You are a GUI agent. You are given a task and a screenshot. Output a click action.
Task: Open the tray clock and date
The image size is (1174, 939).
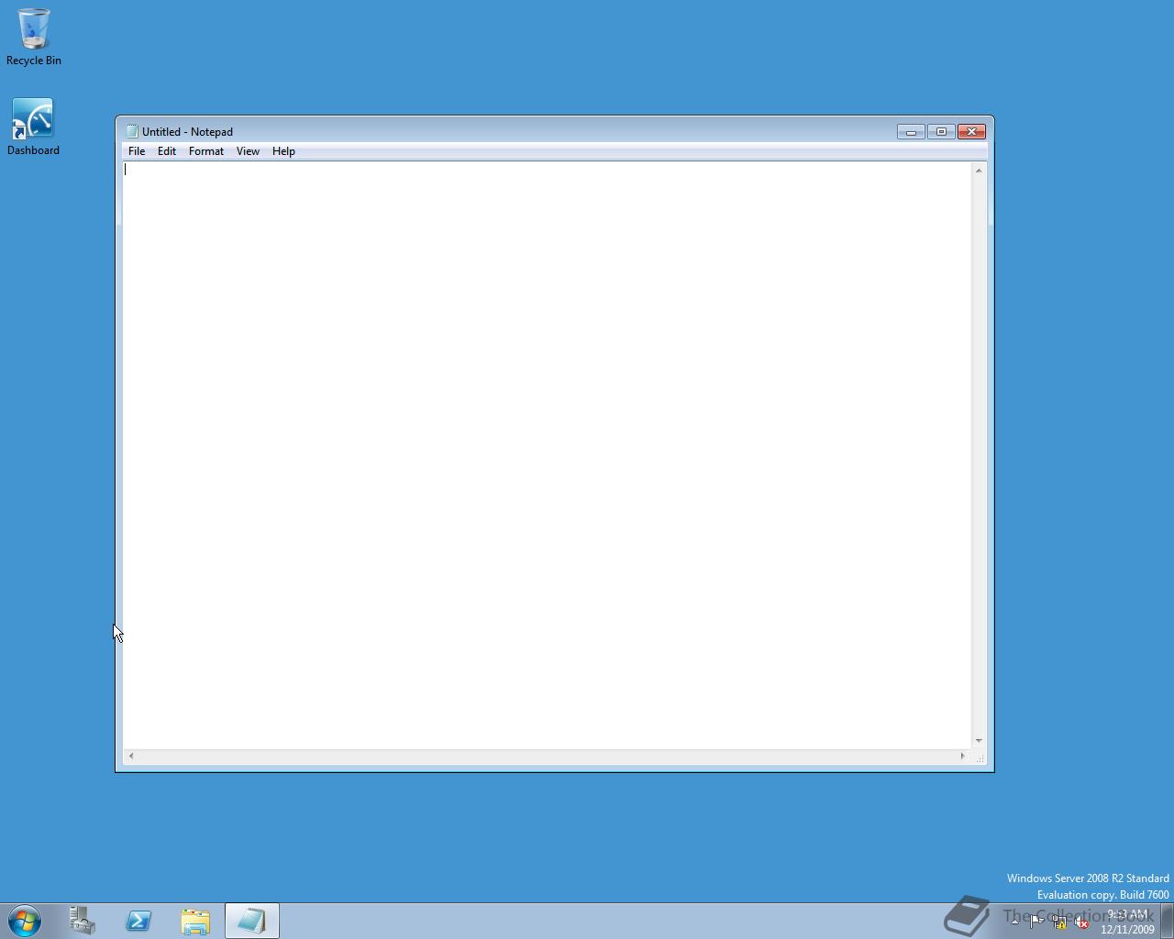pos(1128,922)
